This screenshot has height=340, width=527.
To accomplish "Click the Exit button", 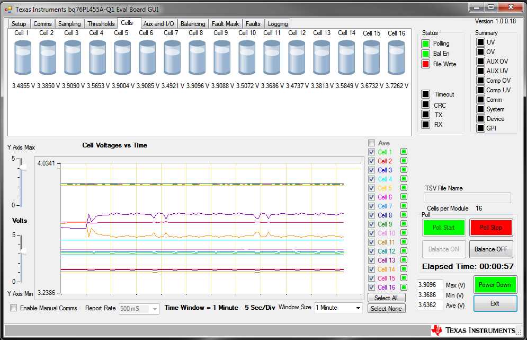I will [495, 303].
